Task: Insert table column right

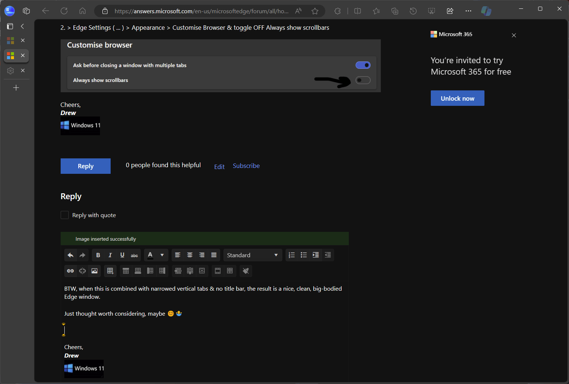Action: click(162, 271)
